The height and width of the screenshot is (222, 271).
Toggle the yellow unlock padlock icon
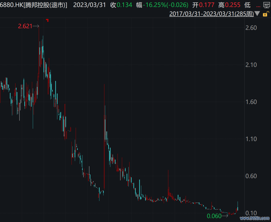[x=265, y=14]
